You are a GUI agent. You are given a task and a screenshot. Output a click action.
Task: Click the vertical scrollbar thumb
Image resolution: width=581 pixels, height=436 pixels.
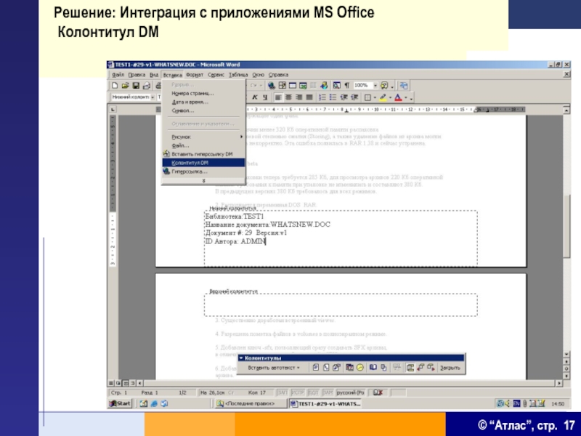click(x=566, y=226)
